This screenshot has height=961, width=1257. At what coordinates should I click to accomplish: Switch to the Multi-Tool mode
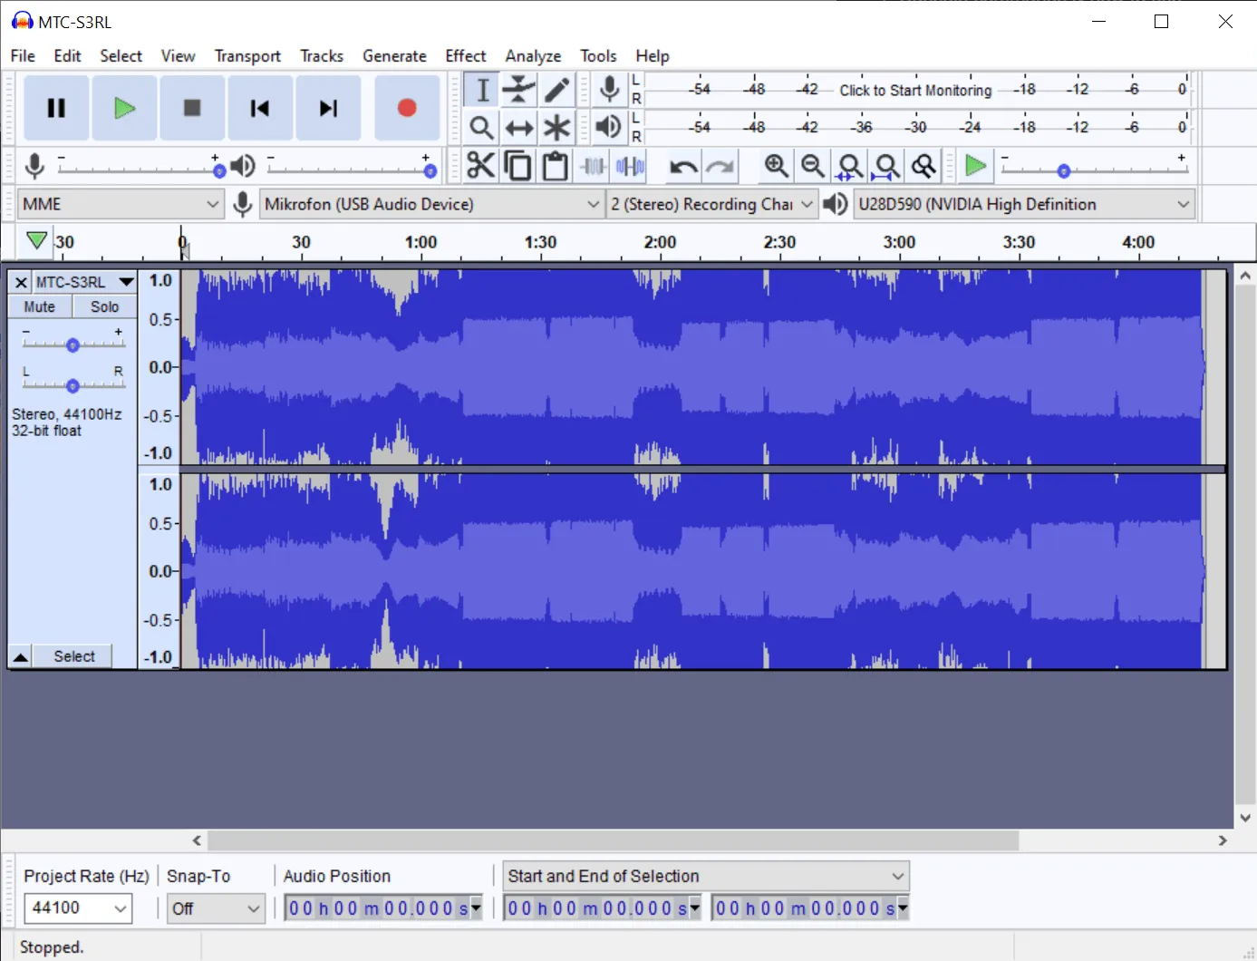click(x=556, y=127)
